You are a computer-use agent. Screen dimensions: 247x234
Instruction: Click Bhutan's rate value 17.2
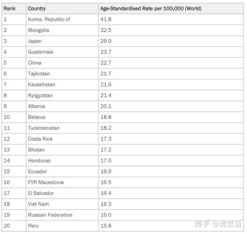point(106,150)
